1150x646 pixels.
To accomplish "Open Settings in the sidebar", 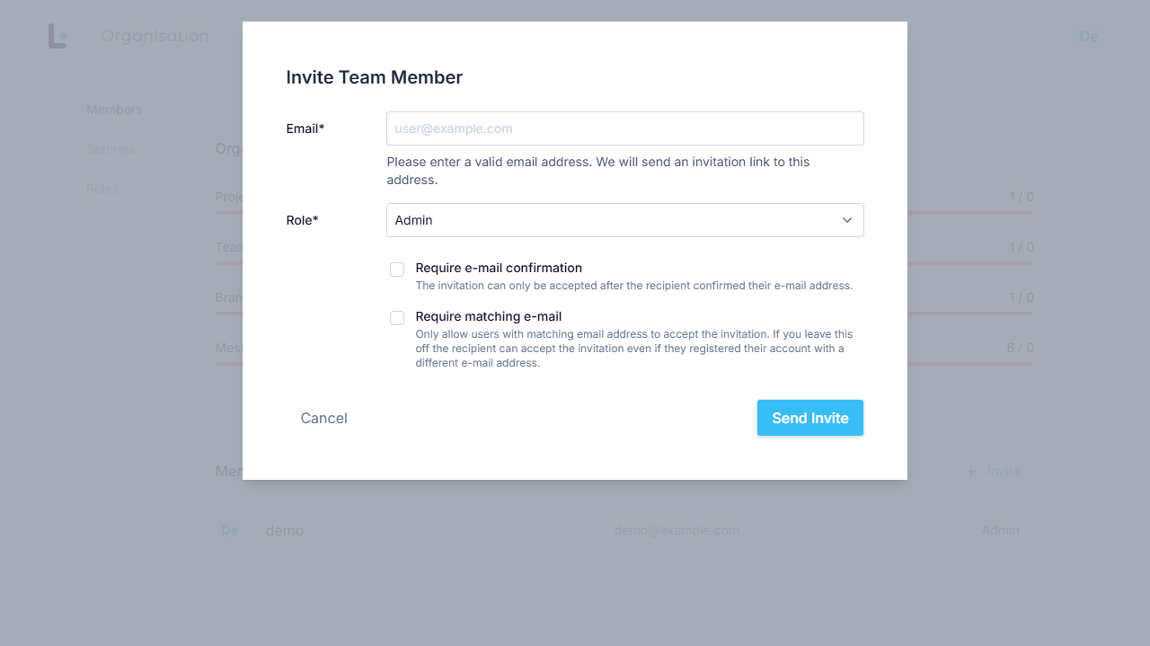I will tap(111, 149).
